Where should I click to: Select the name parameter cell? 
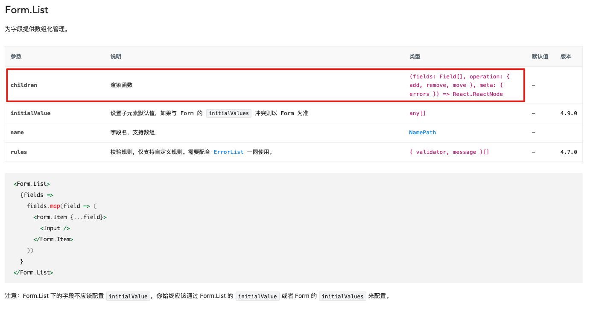click(17, 133)
